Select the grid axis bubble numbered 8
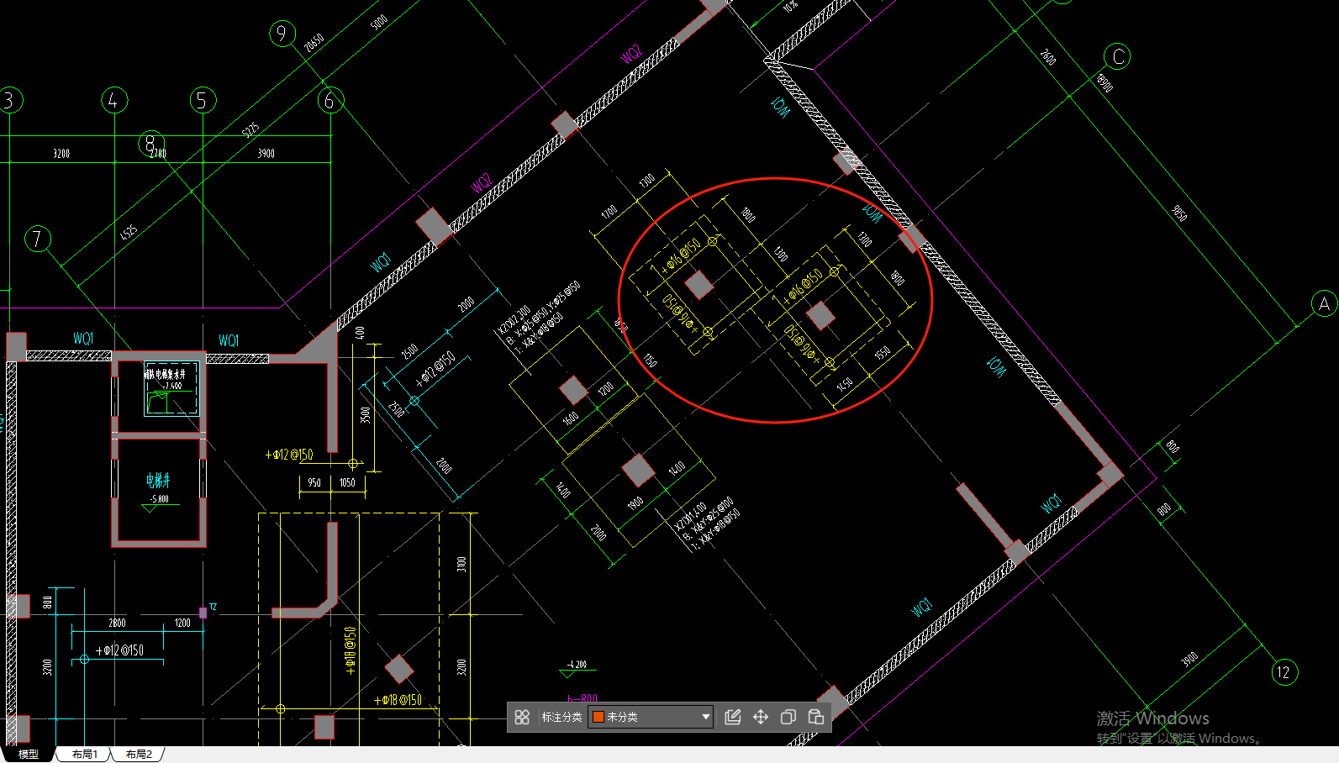Viewport: 1339px width, 763px height. (151, 144)
